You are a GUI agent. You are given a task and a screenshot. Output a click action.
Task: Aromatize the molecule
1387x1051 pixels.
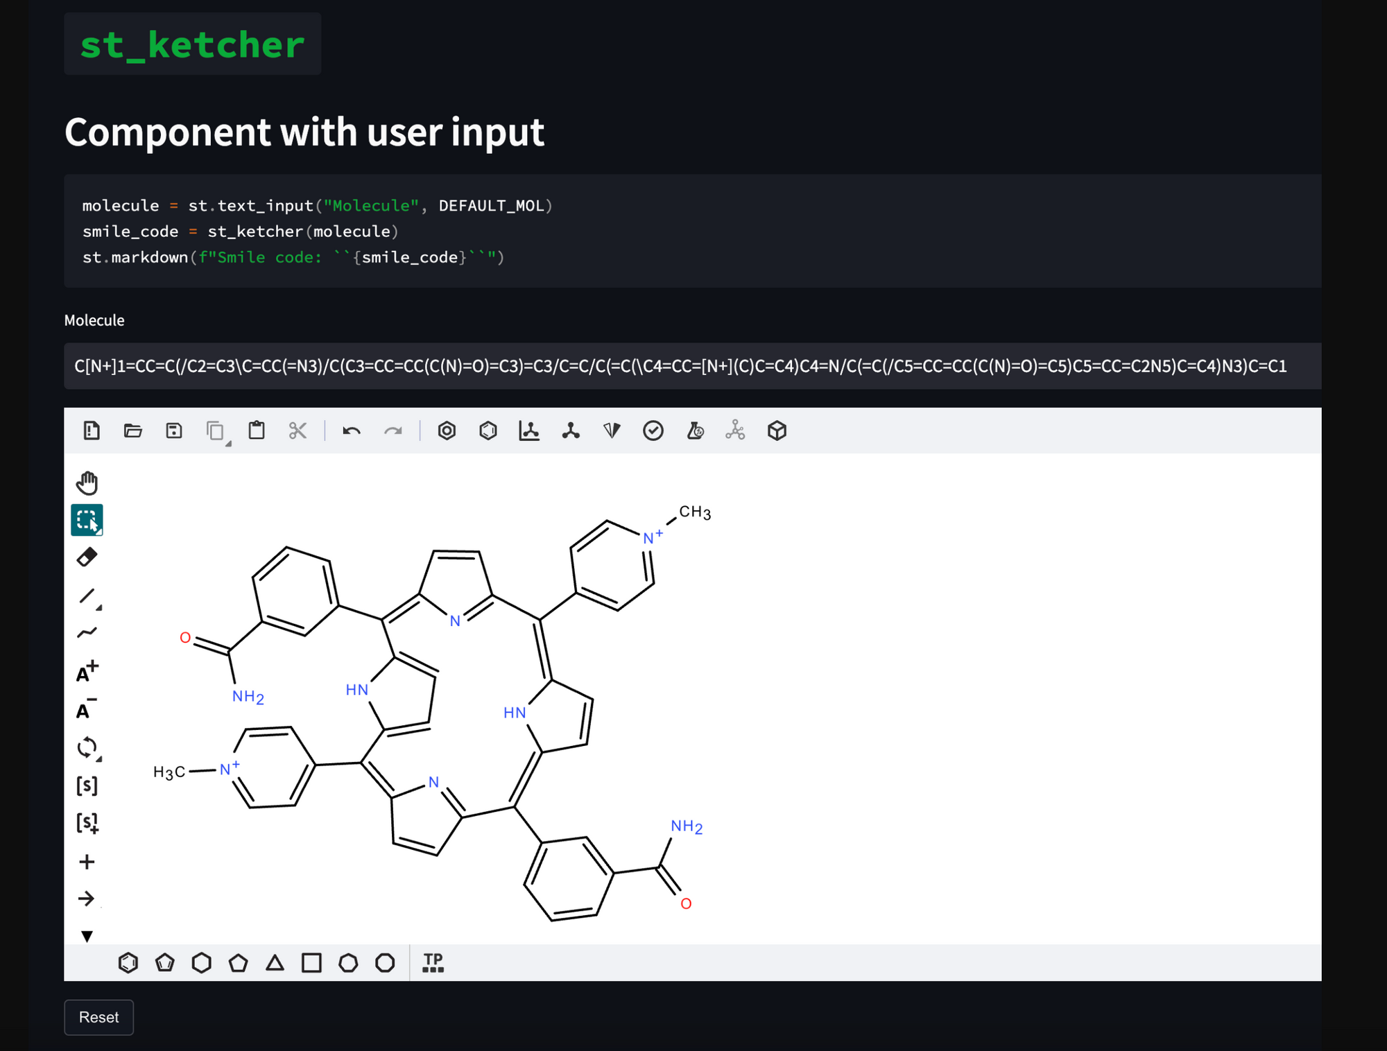(x=447, y=431)
